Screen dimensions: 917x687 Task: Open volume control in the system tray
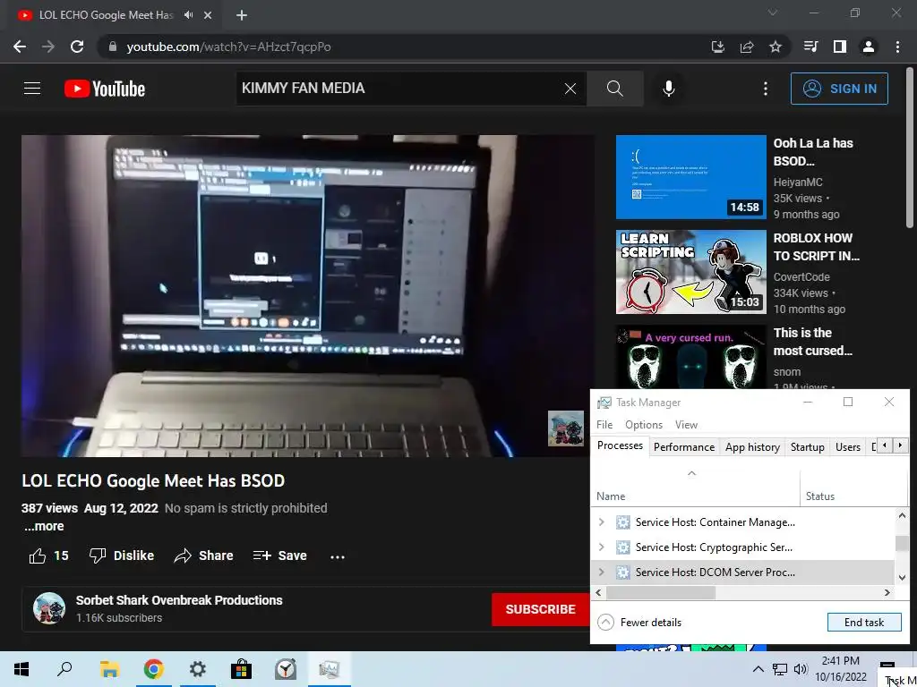pyautogui.click(x=801, y=669)
